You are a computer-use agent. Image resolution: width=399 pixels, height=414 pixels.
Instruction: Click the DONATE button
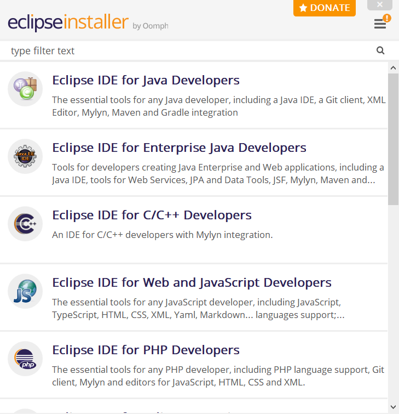[x=325, y=8]
